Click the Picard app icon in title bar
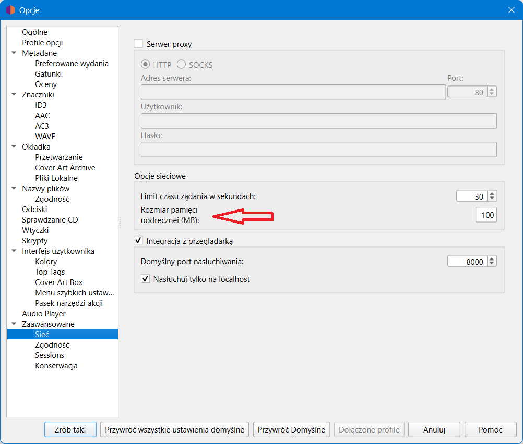523x444 pixels. pos(10,10)
